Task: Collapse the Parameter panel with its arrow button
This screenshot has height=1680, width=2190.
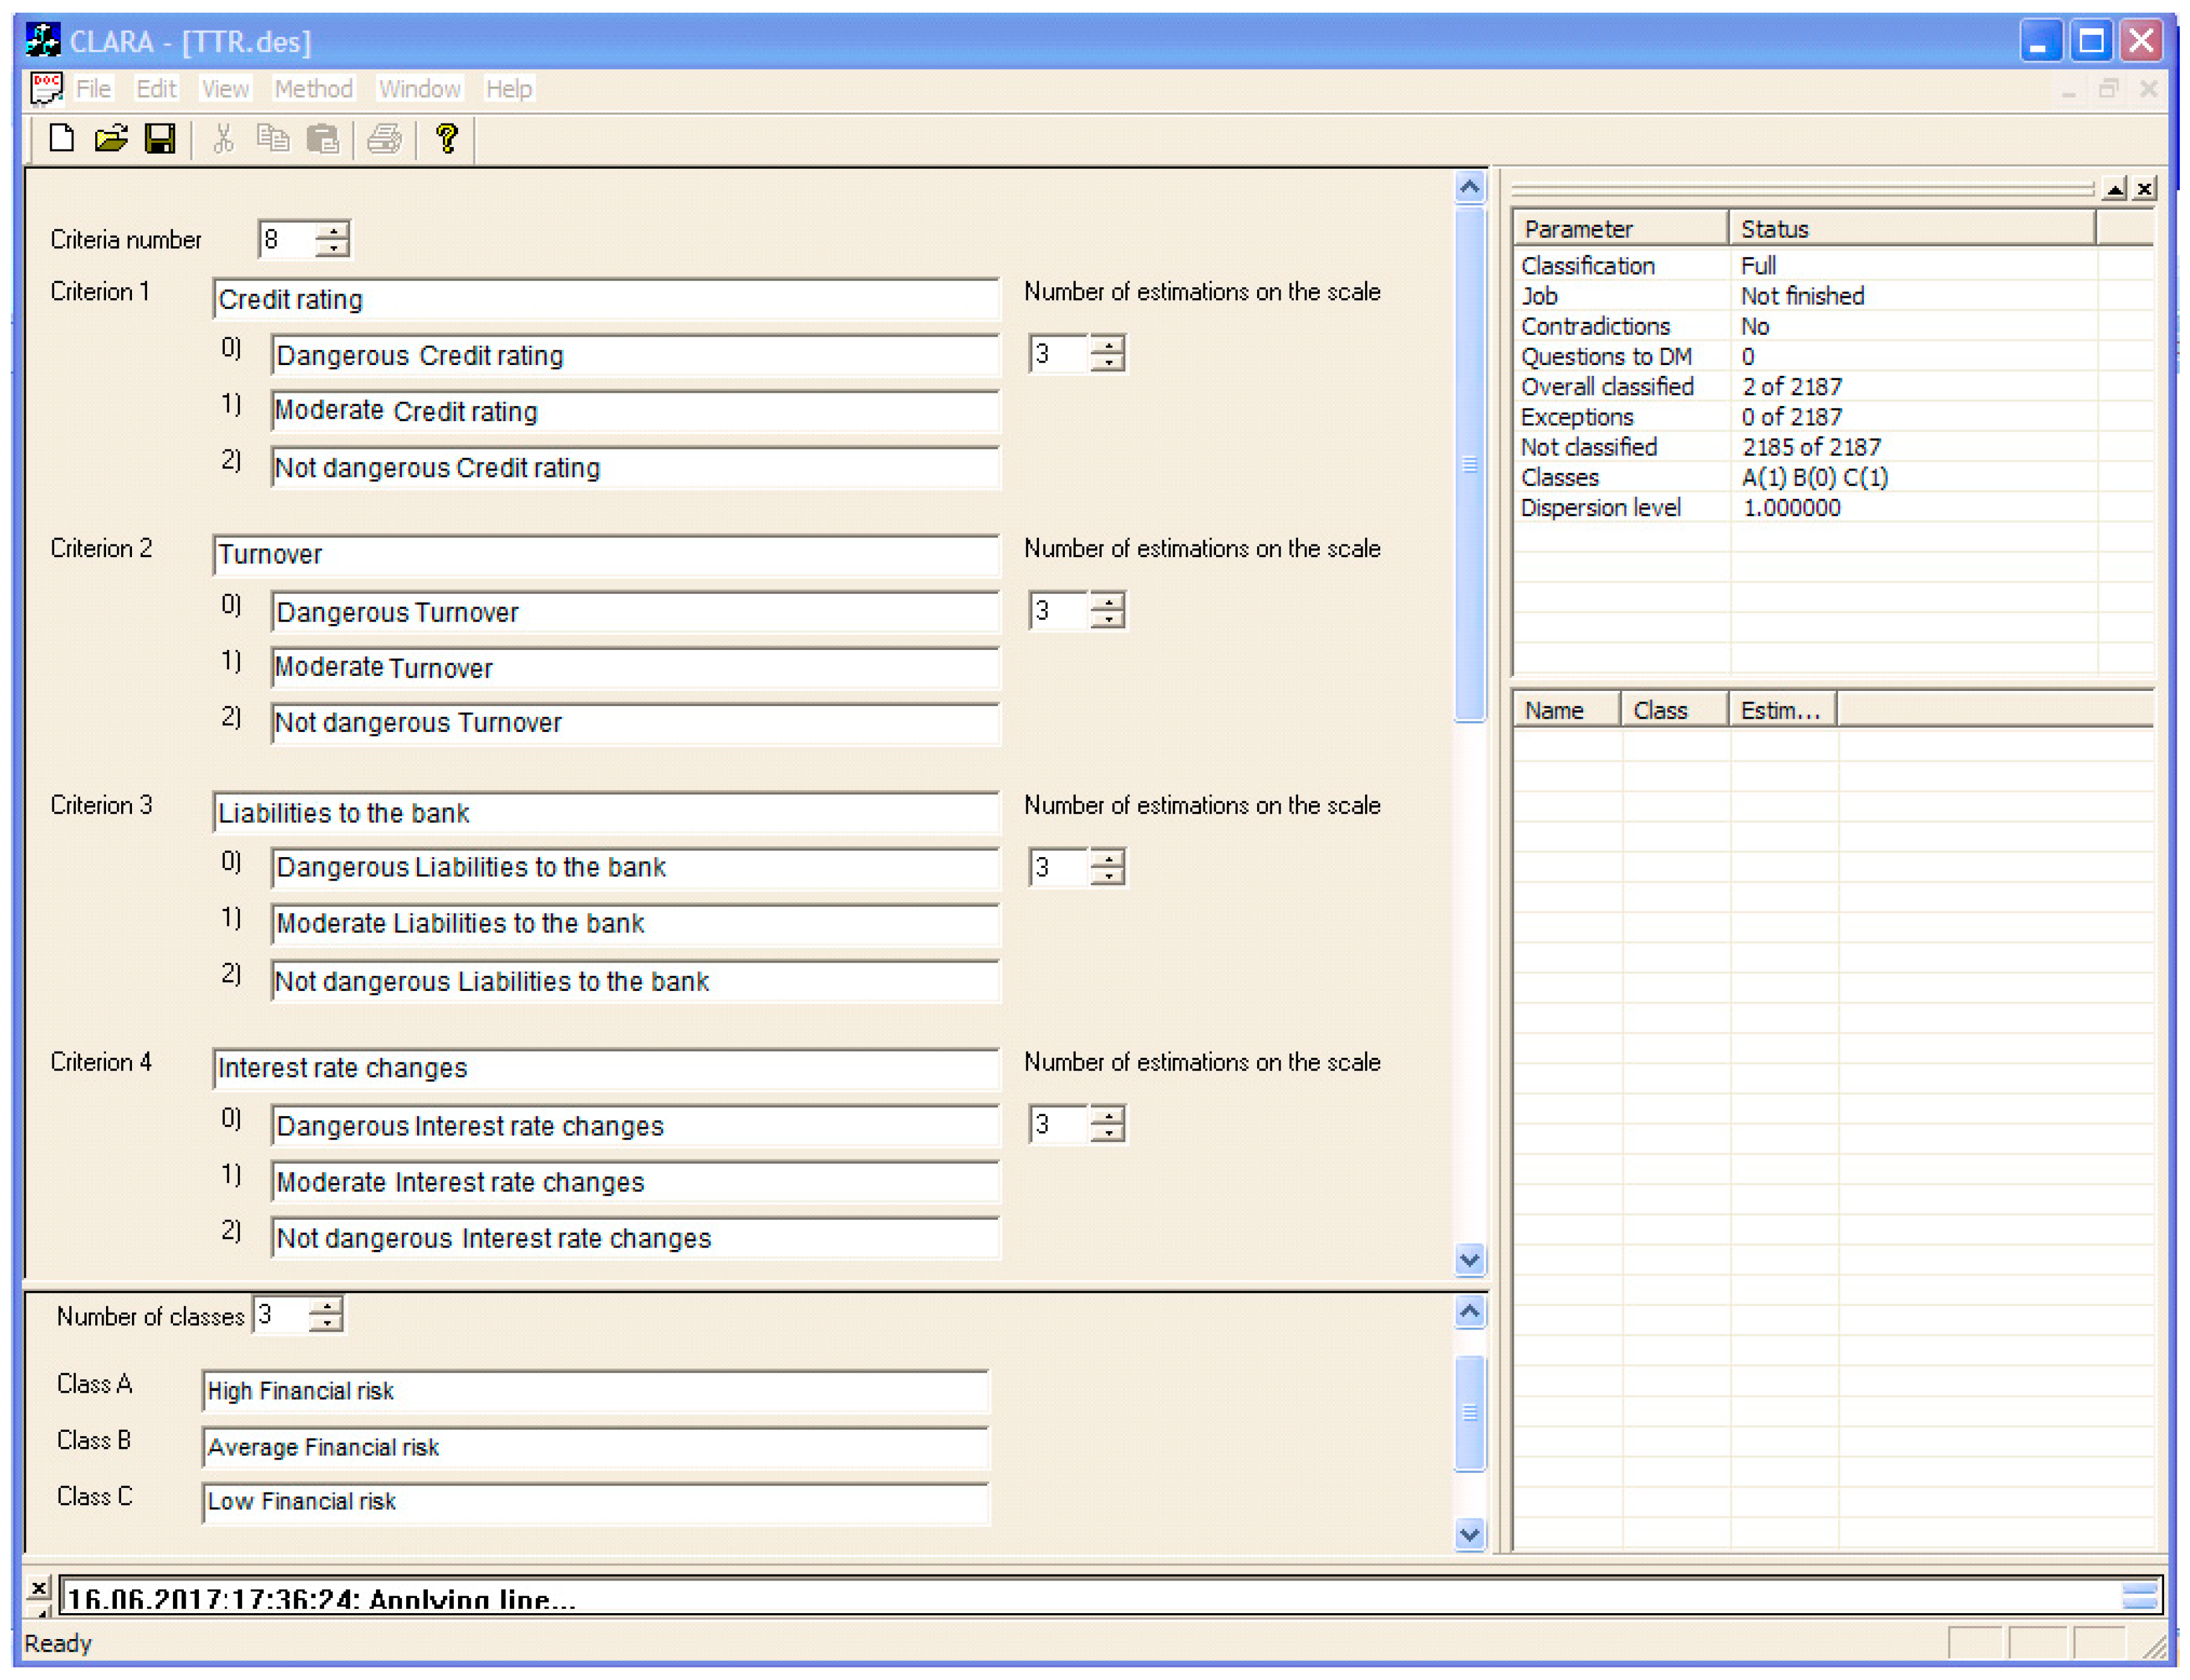Action: tap(2113, 189)
